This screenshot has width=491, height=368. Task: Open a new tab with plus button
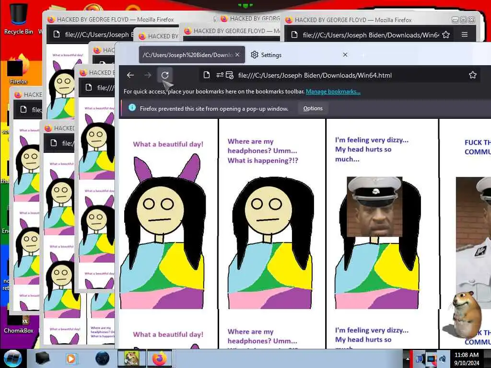point(363,55)
